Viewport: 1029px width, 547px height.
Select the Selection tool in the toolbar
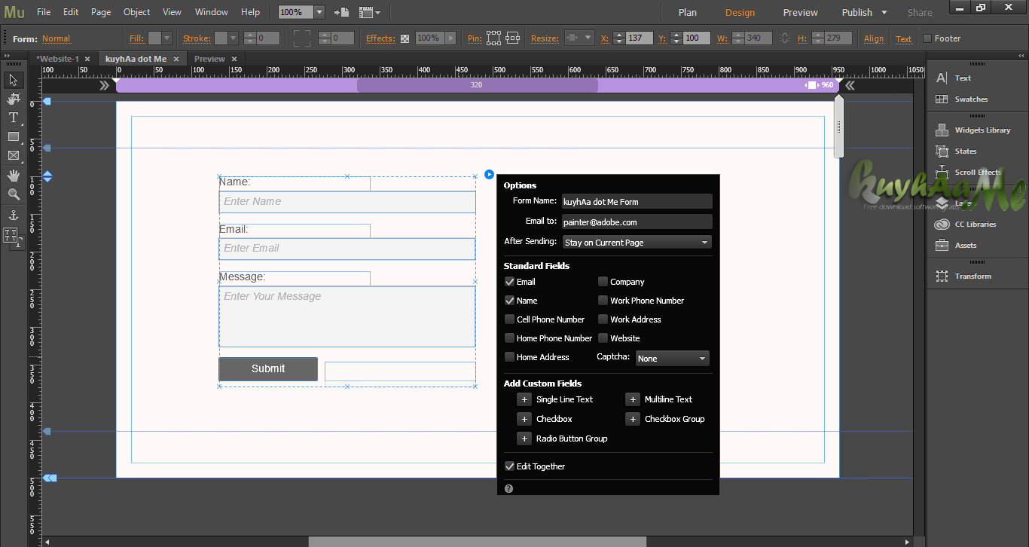12,79
